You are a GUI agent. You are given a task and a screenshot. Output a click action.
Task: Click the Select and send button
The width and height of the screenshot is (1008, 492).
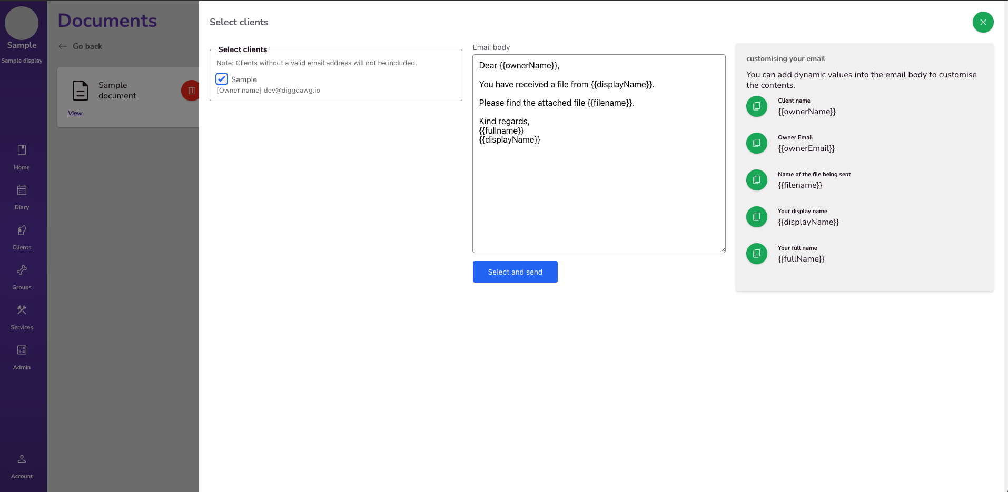515,272
